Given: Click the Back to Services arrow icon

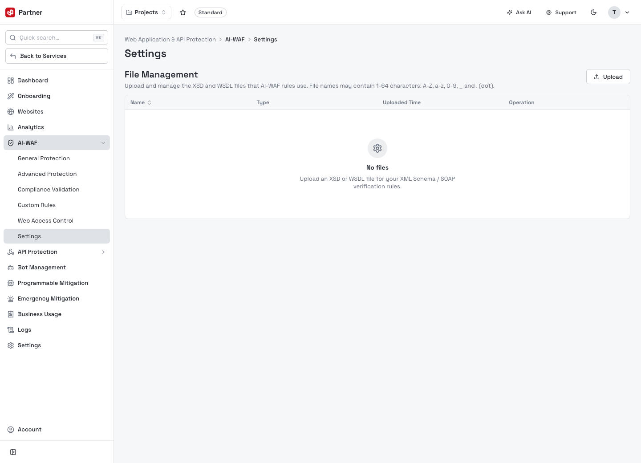Looking at the screenshot, I should pos(13,56).
